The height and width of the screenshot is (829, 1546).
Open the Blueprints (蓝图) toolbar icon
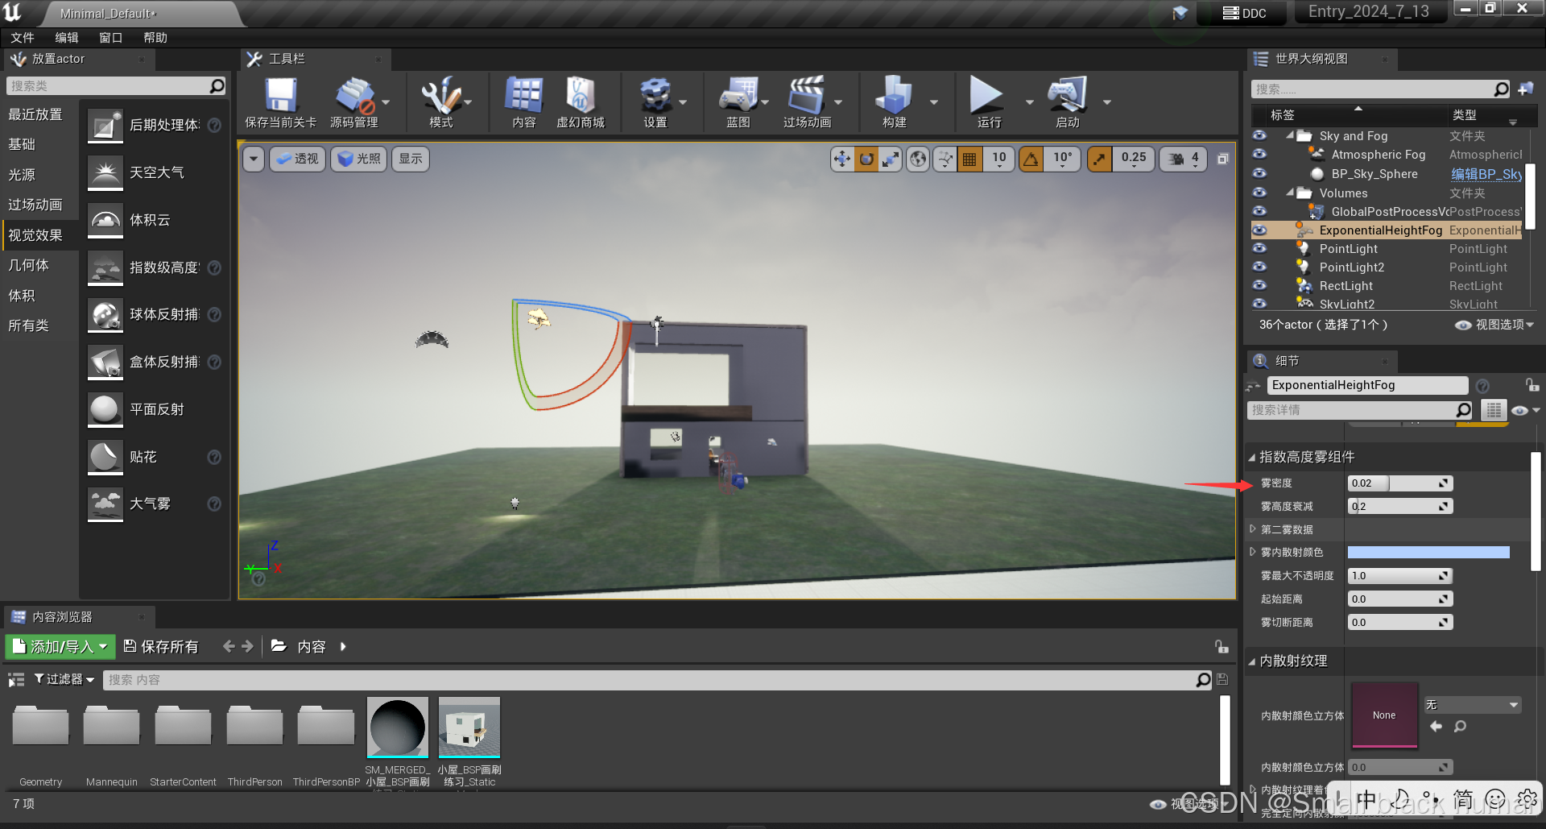pos(738,97)
